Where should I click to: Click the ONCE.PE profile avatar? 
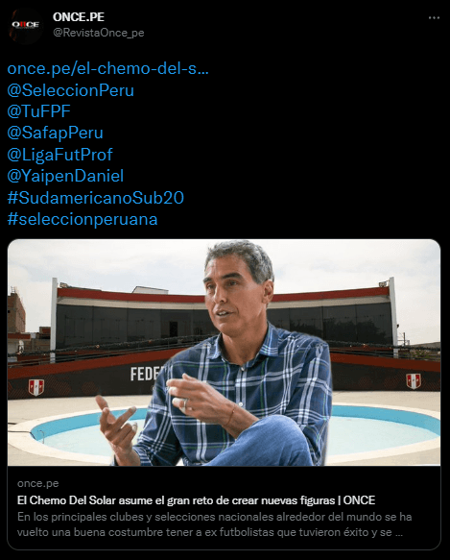point(25,26)
